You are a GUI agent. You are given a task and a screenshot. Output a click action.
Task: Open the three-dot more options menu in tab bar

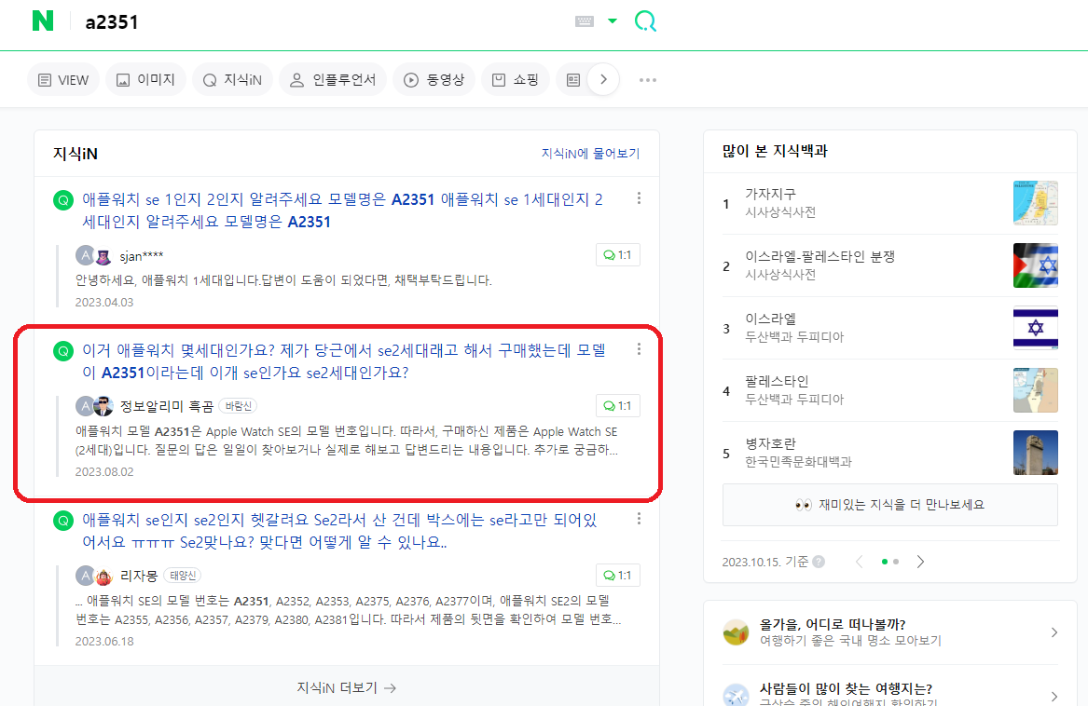coord(647,80)
